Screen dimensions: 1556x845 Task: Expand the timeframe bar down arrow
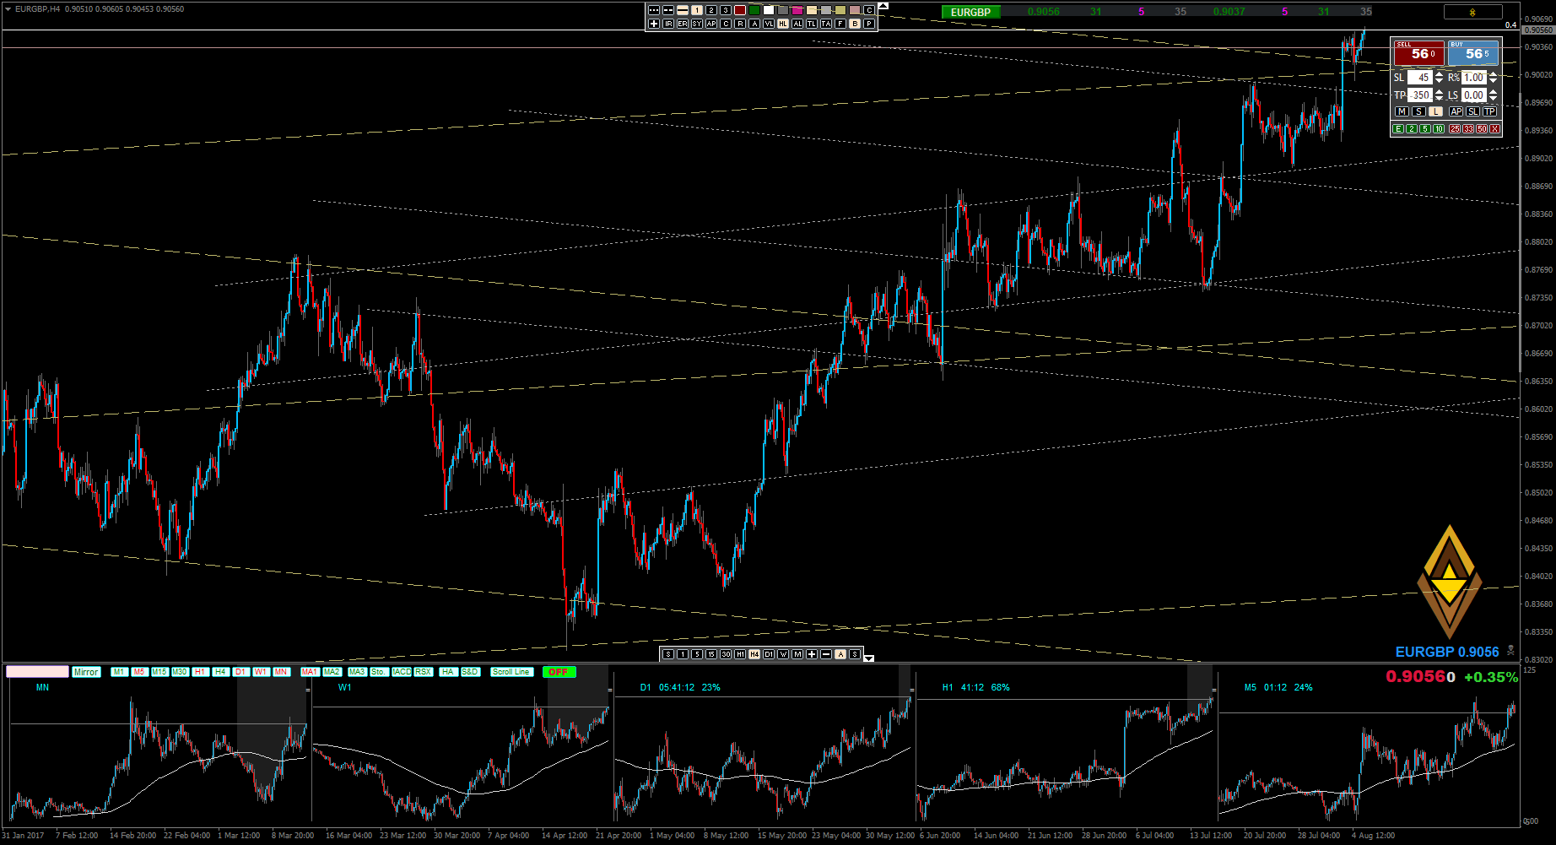click(869, 658)
